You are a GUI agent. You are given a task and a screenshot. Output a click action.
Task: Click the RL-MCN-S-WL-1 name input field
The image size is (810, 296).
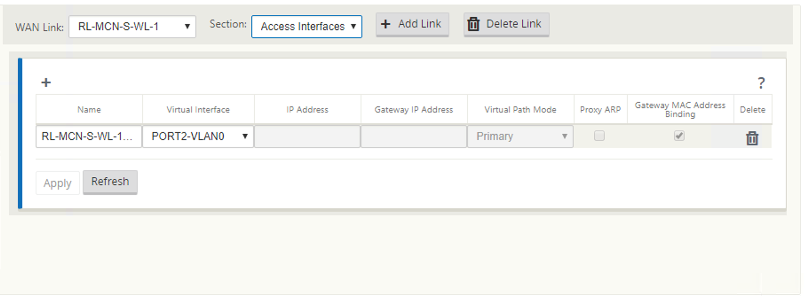pyautogui.click(x=89, y=136)
